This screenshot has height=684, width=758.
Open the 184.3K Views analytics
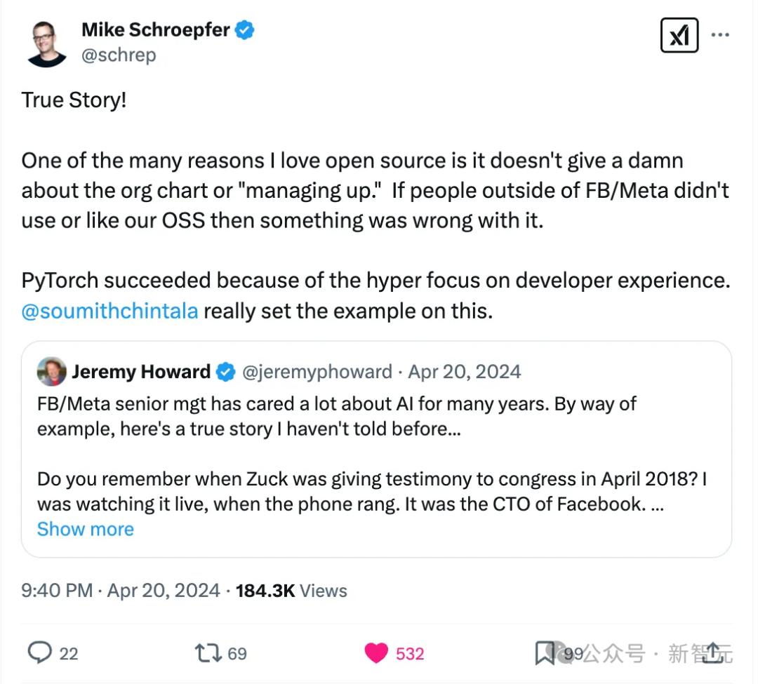click(291, 591)
